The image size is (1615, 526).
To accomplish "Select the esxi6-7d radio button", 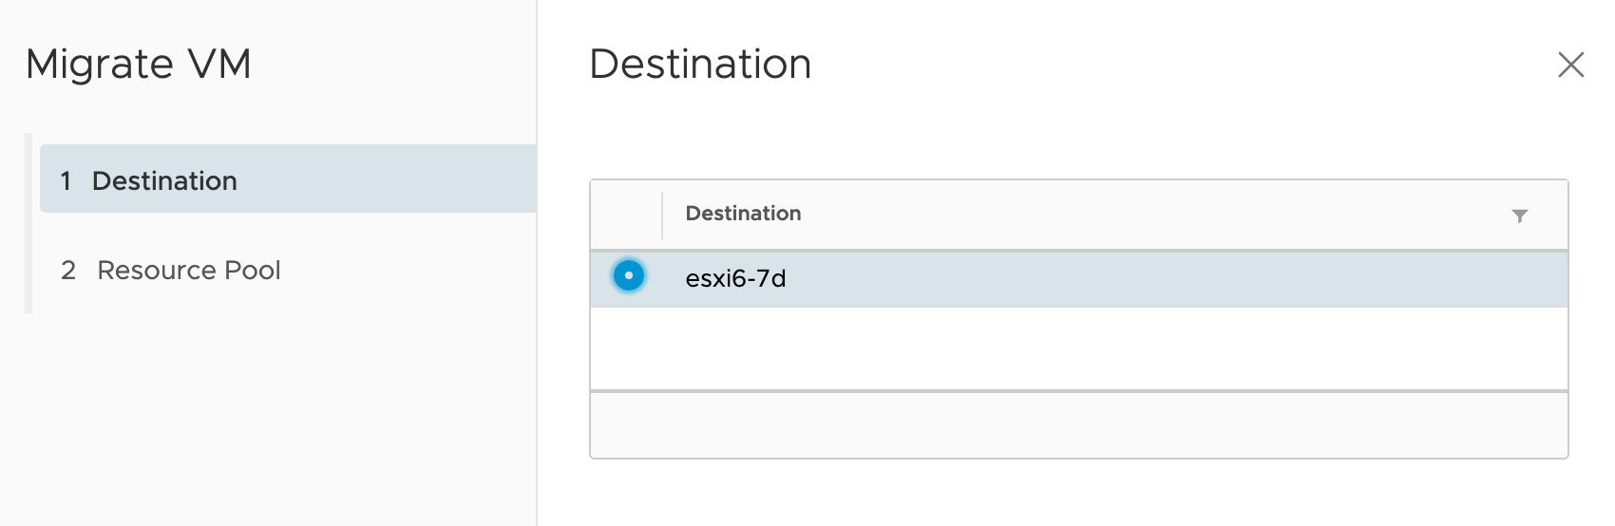I will [629, 276].
